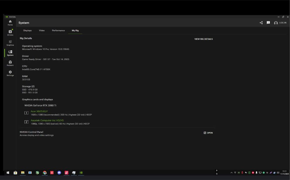Click the NVIDIA GeForce RTX 3060 Ti text
This screenshot has width=290, height=180.
40,105
